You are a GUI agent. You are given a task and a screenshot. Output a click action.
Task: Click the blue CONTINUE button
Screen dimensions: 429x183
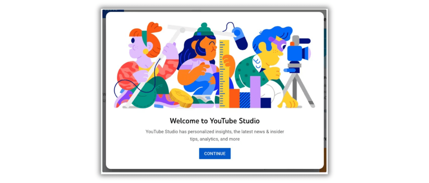[x=214, y=154]
